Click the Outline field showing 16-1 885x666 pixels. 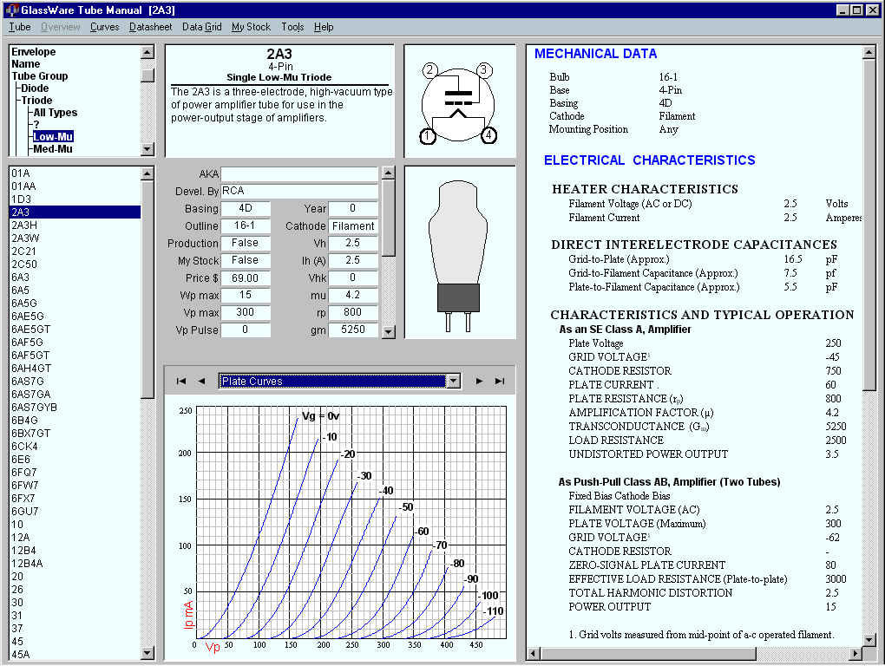(x=246, y=226)
